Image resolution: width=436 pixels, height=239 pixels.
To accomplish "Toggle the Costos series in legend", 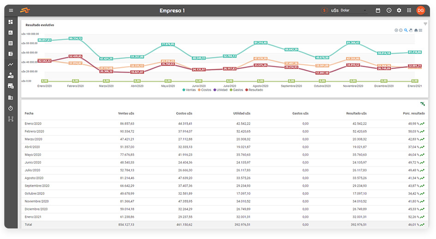I will pyautogui.click(x=205, y=90).
